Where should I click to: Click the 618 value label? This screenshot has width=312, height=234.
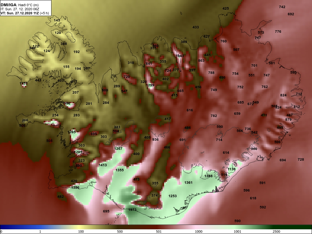point(253,198)
